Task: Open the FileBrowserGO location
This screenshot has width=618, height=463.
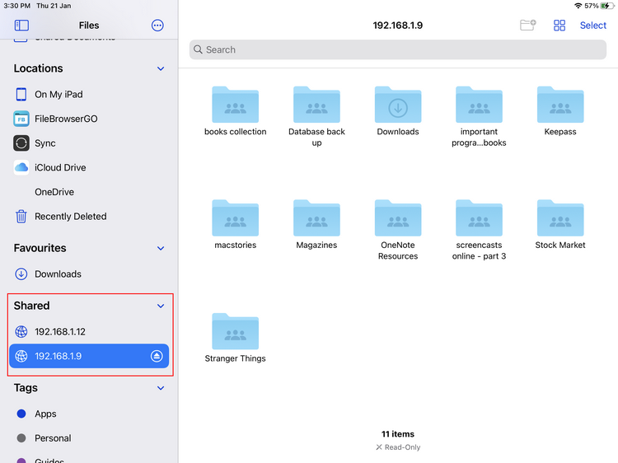Action: tap(89, 119)
